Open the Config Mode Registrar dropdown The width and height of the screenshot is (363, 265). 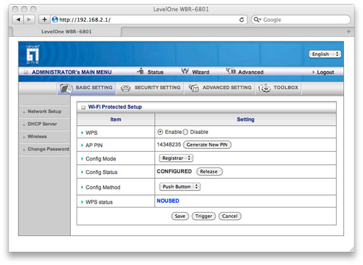tap(176, 158)
